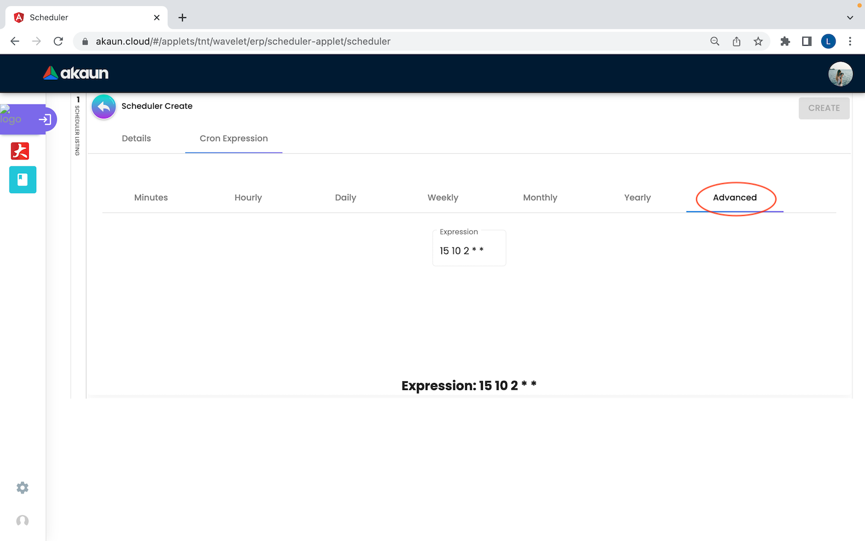
Task: Open the red PDF applet icon in sidebar
Action: [20, 151]
